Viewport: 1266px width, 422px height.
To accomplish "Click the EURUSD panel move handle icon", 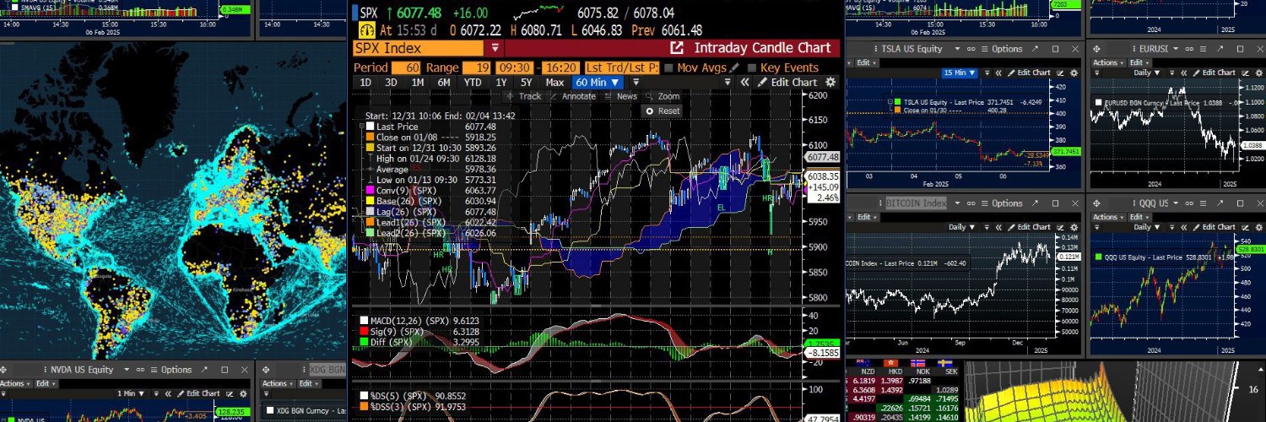I will (1096, 49).
